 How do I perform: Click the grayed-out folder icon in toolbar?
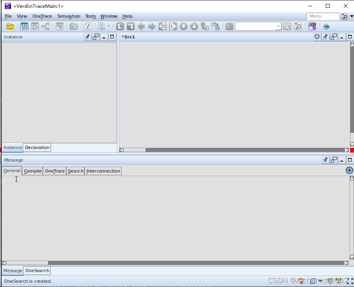tap(74, 26)
